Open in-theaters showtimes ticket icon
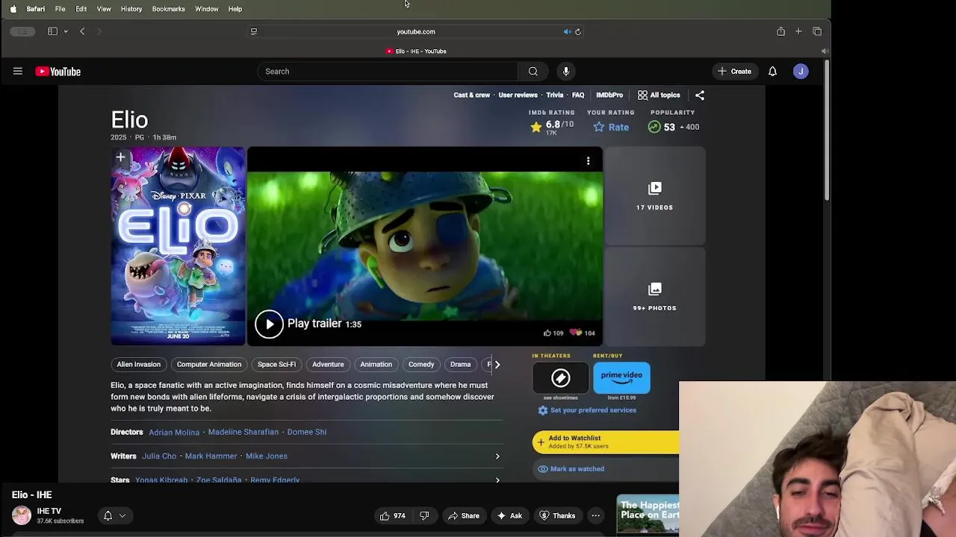956x537 pixels. click(560, 378)
